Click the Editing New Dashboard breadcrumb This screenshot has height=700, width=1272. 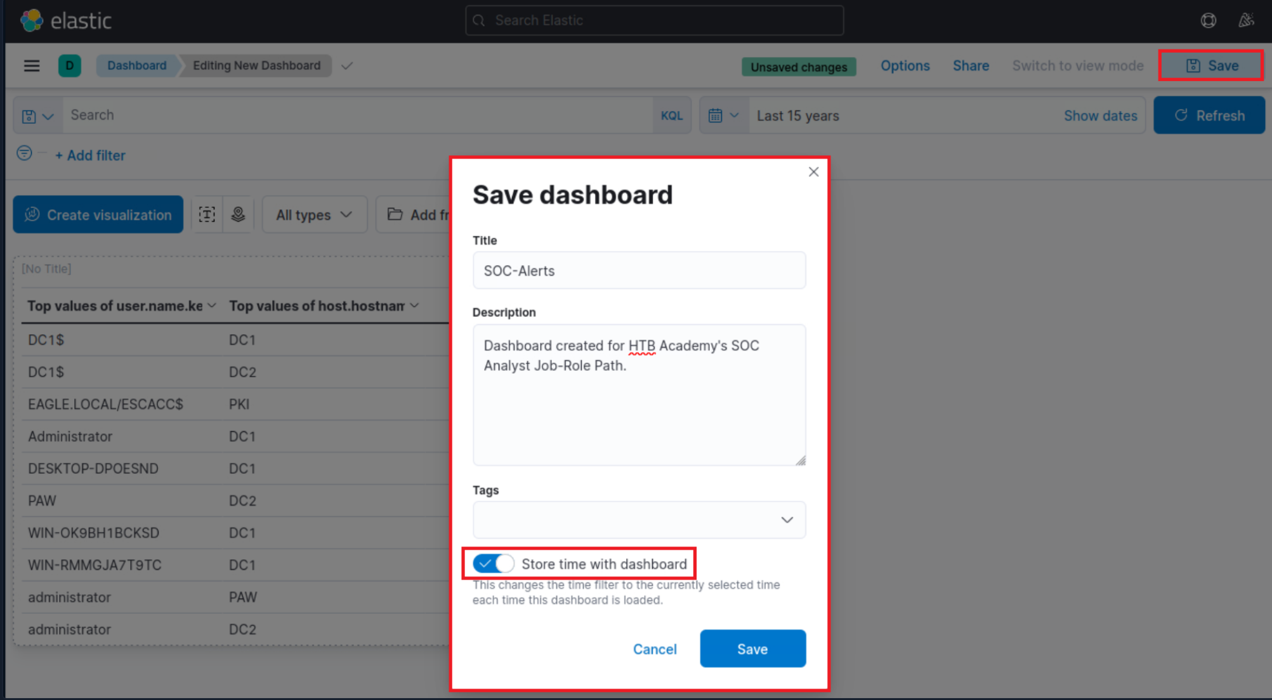pos(256,65)
